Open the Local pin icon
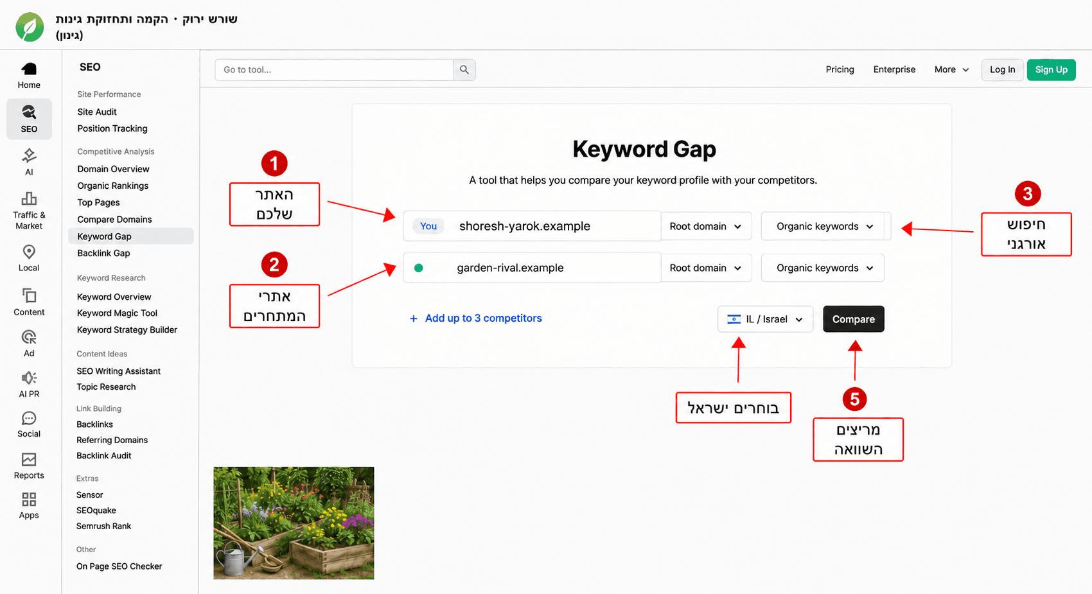The image size is (1092, 594). [29, 252]
